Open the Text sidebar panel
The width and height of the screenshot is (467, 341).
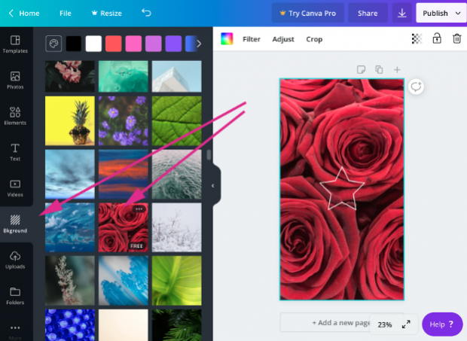point(15,152)
